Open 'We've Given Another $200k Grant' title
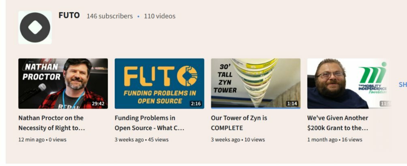407x166 pixels. tap(338, 123)
